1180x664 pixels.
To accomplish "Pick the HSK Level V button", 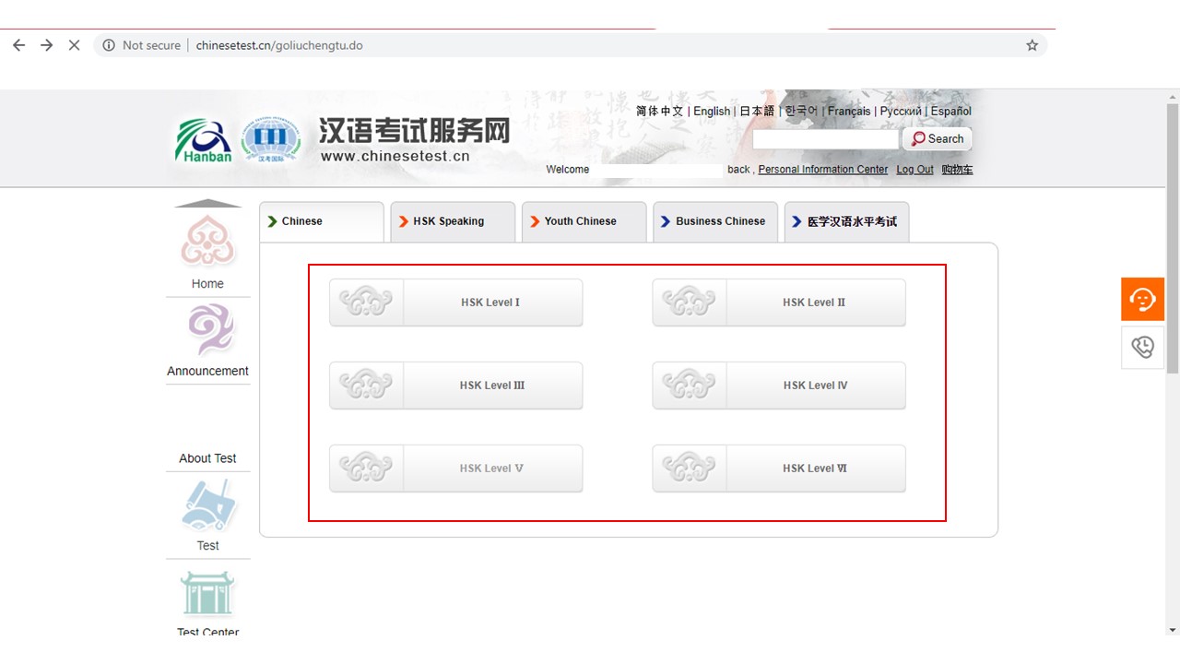I will (x=456, y=468).
